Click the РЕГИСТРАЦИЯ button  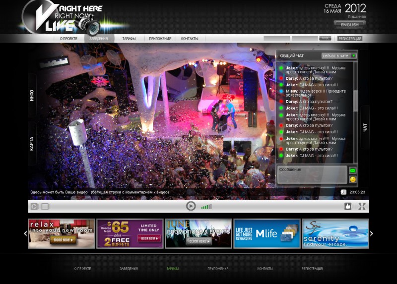pos(350,39)
